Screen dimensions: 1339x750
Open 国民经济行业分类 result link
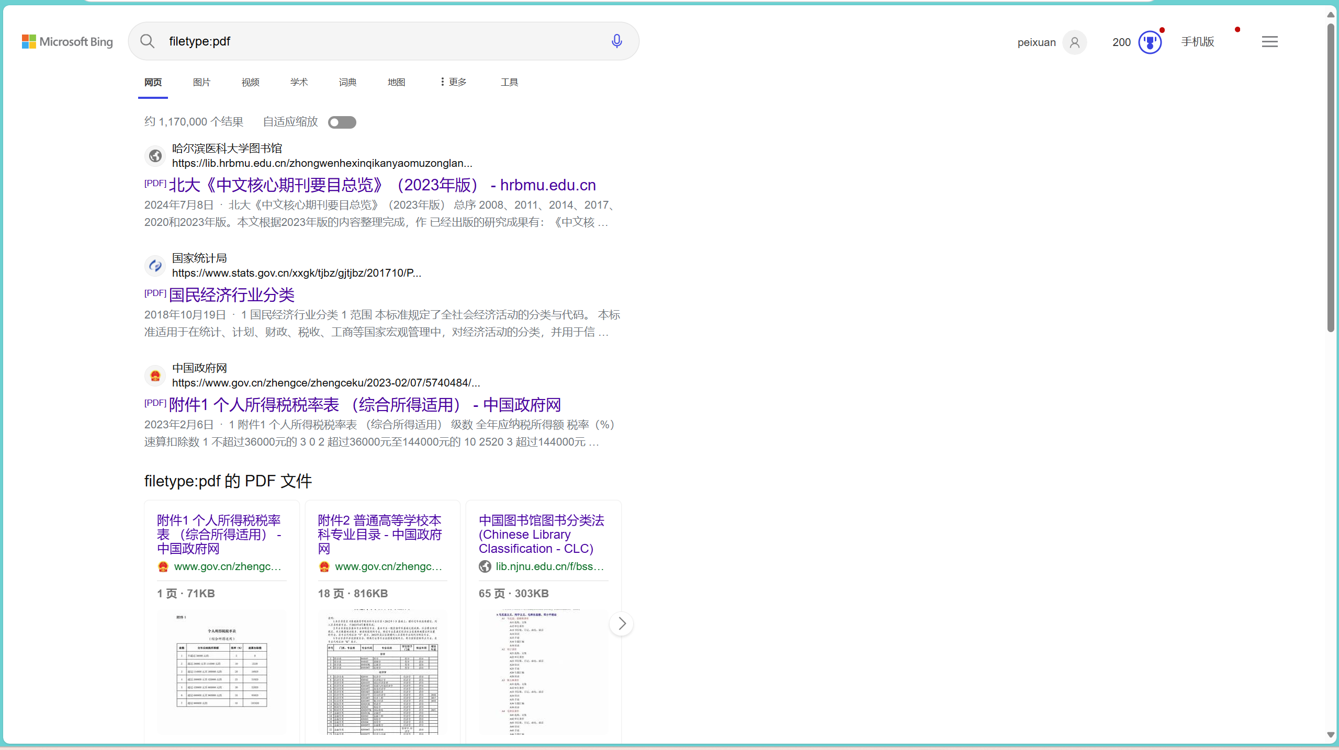click(232, 295)
